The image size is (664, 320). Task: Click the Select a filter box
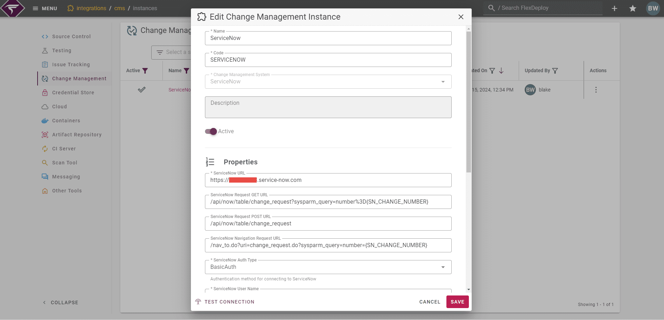coord(171,52)
